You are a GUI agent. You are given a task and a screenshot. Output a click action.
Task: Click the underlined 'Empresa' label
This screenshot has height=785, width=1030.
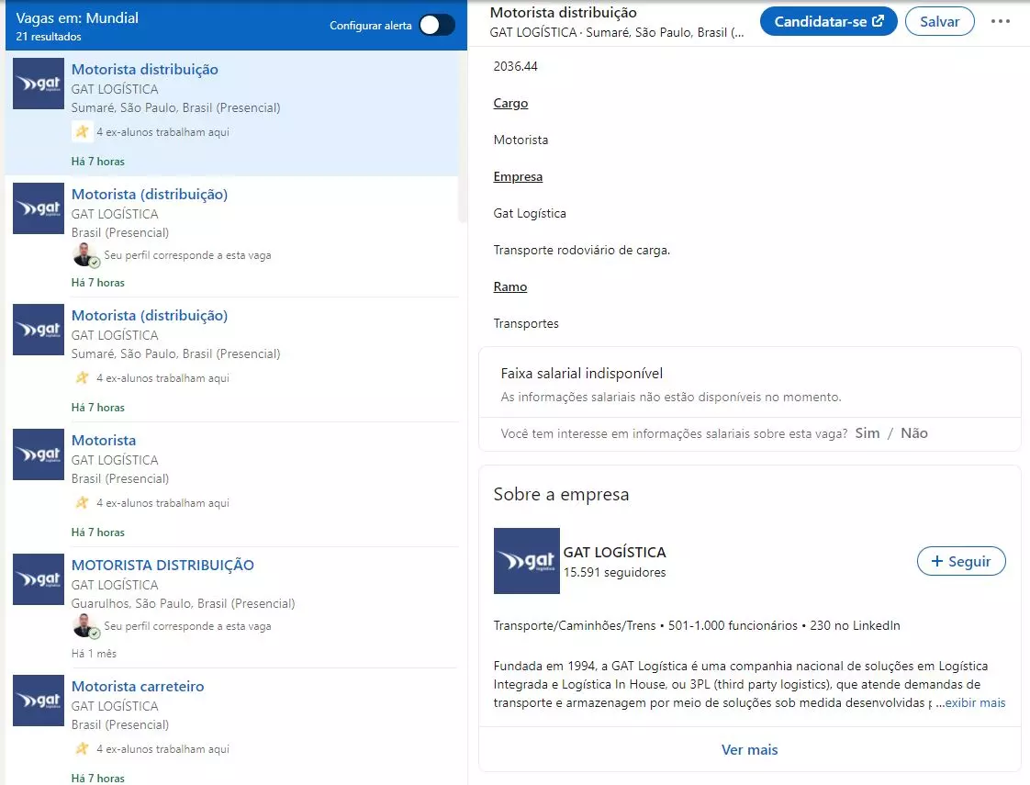click(x=518, y=176)
